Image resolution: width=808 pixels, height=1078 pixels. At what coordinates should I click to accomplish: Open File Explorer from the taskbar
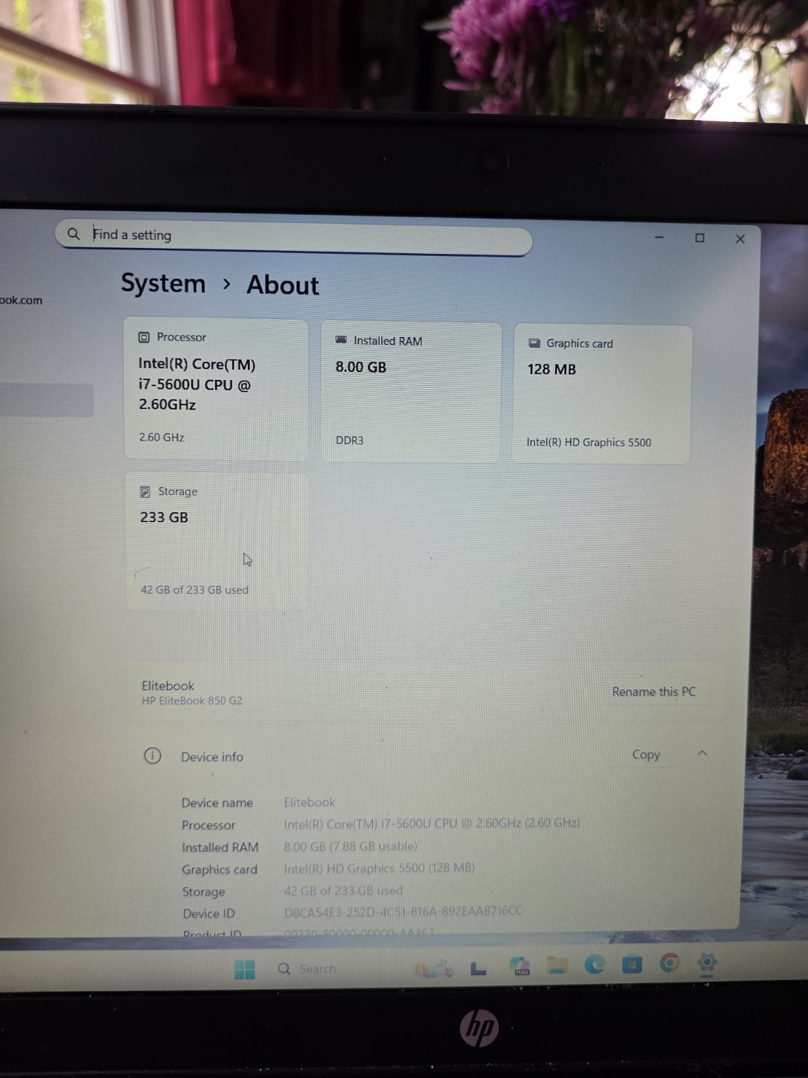click(557, 965)
